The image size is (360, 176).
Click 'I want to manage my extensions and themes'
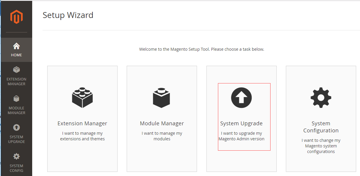(82, 136)
